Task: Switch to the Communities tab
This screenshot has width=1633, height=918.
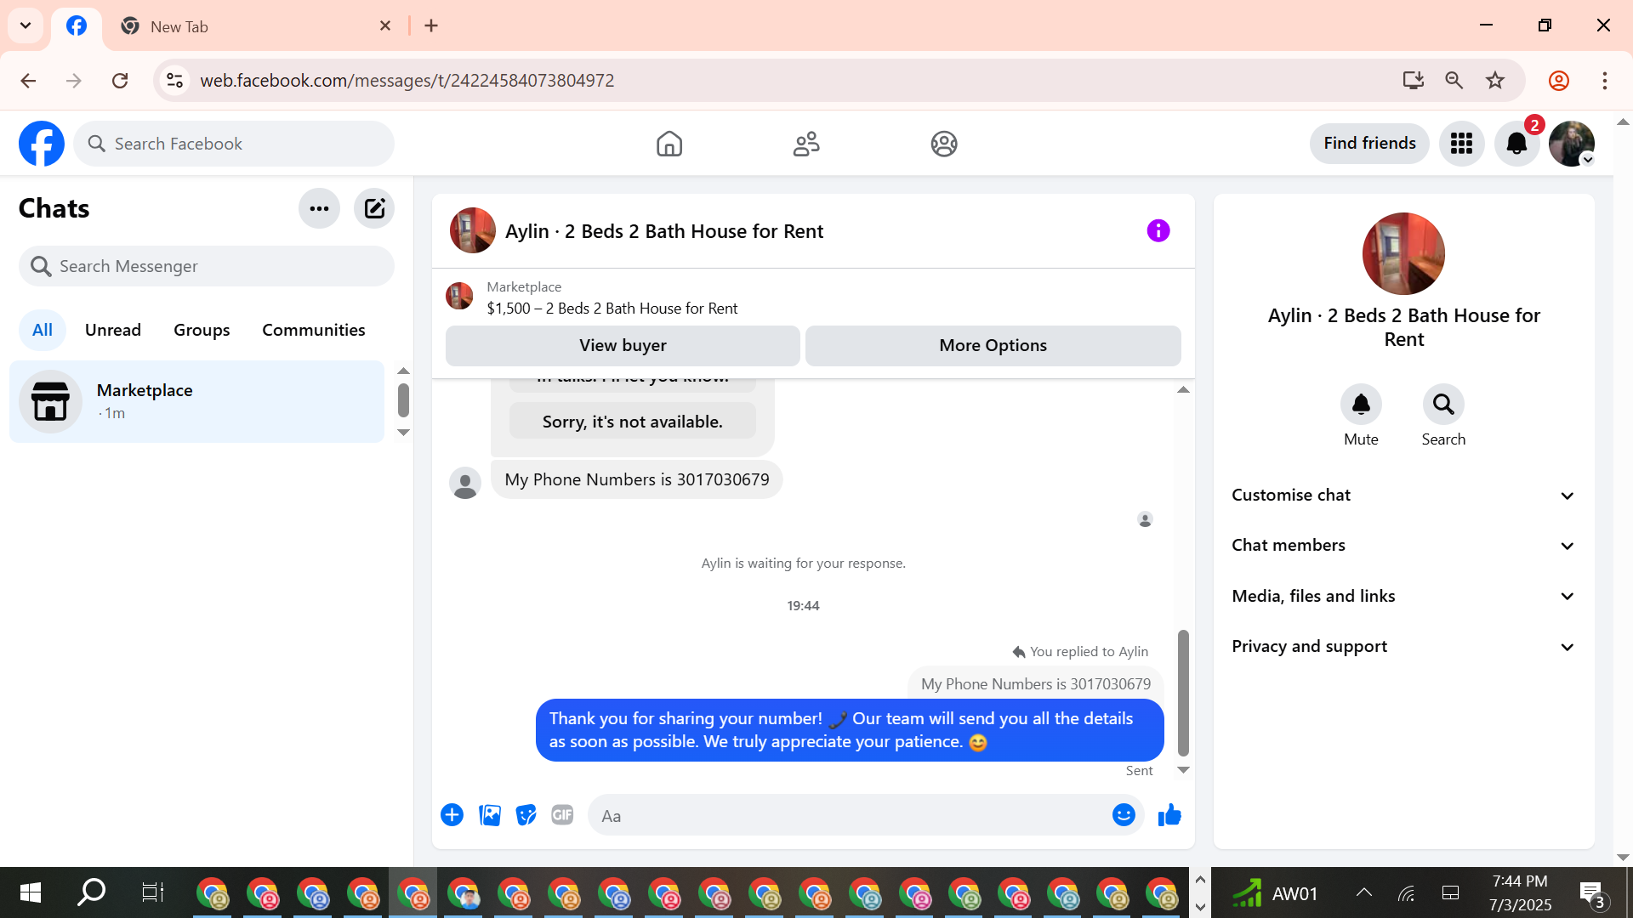Action: coord(313,330)
